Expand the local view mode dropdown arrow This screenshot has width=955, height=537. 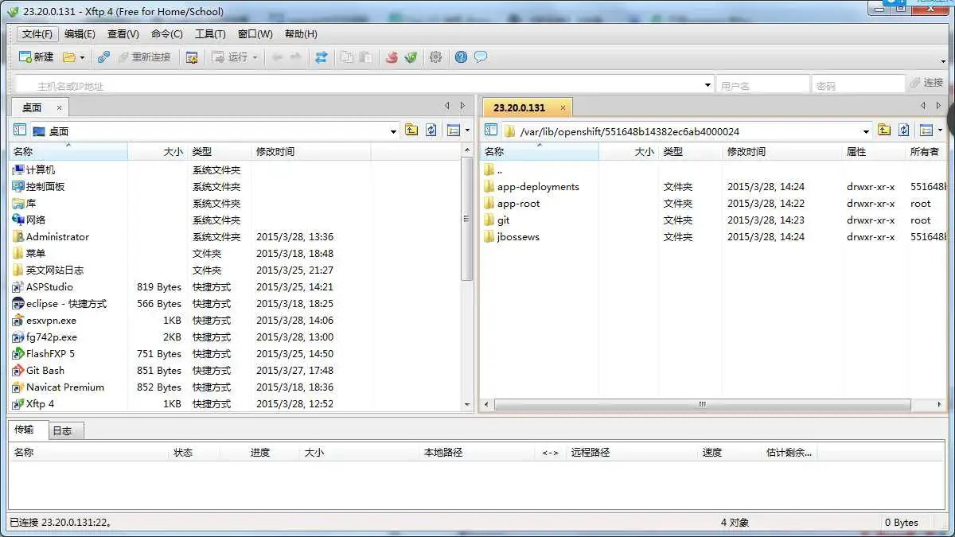tap(467, 130)
